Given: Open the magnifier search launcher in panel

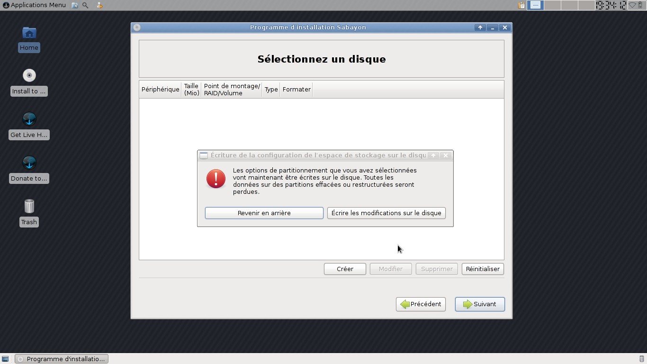Looking at the screenshot, I should pyautogui.click(x=85, y=5).
